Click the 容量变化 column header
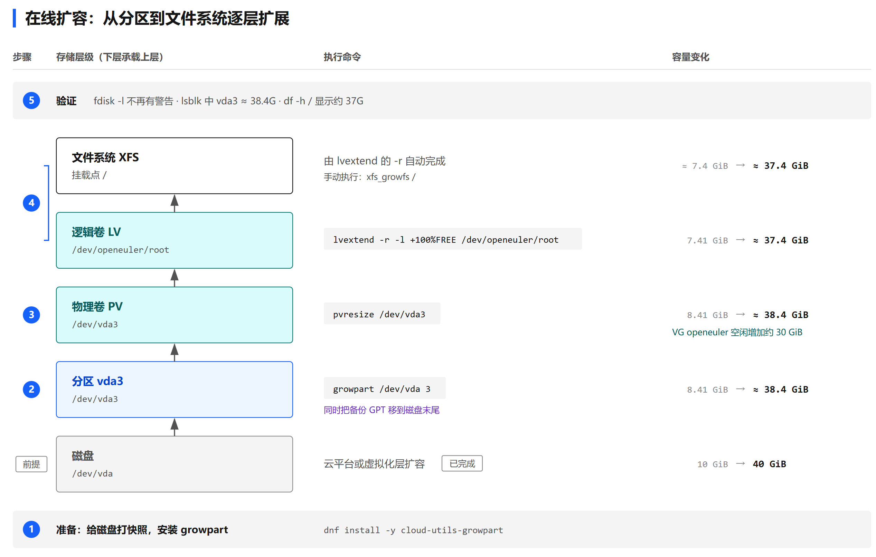Viewport: 876px width, 557px height. pyautogui.click(x=690, y=57)
